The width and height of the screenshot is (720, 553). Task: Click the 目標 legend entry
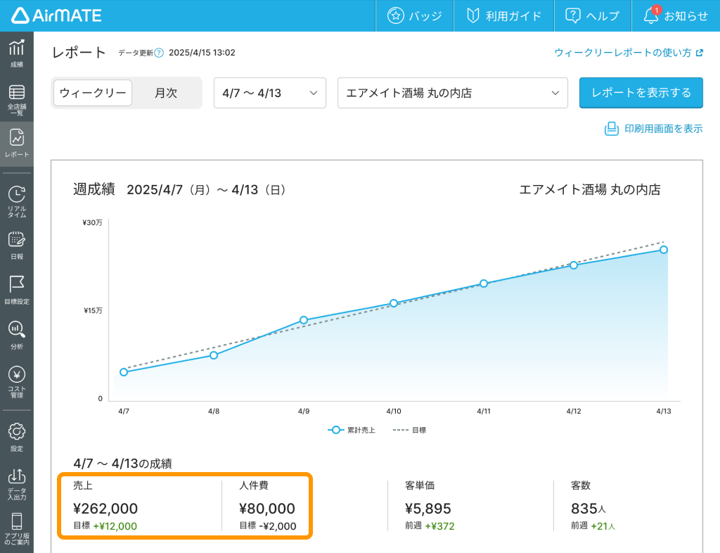(410, 430)
